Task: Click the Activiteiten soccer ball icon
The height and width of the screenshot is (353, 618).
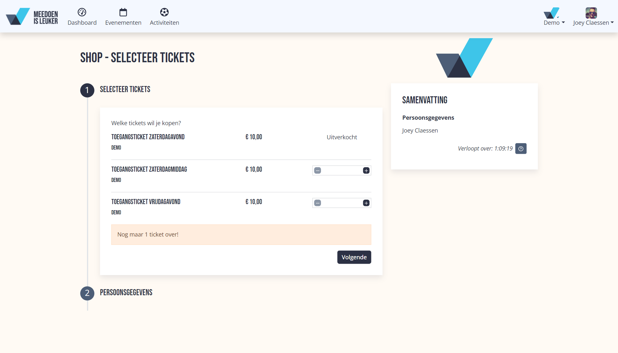Action: point(164,12)
